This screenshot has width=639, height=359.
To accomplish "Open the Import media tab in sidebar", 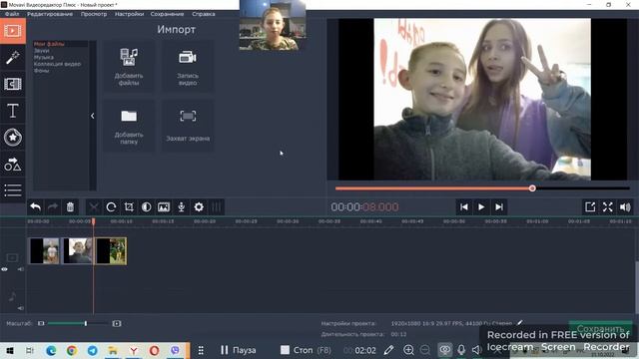I will 13,31.
